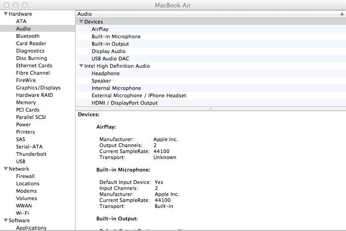Click the window minimize button

pyautogui.click(x=16, y=5)
